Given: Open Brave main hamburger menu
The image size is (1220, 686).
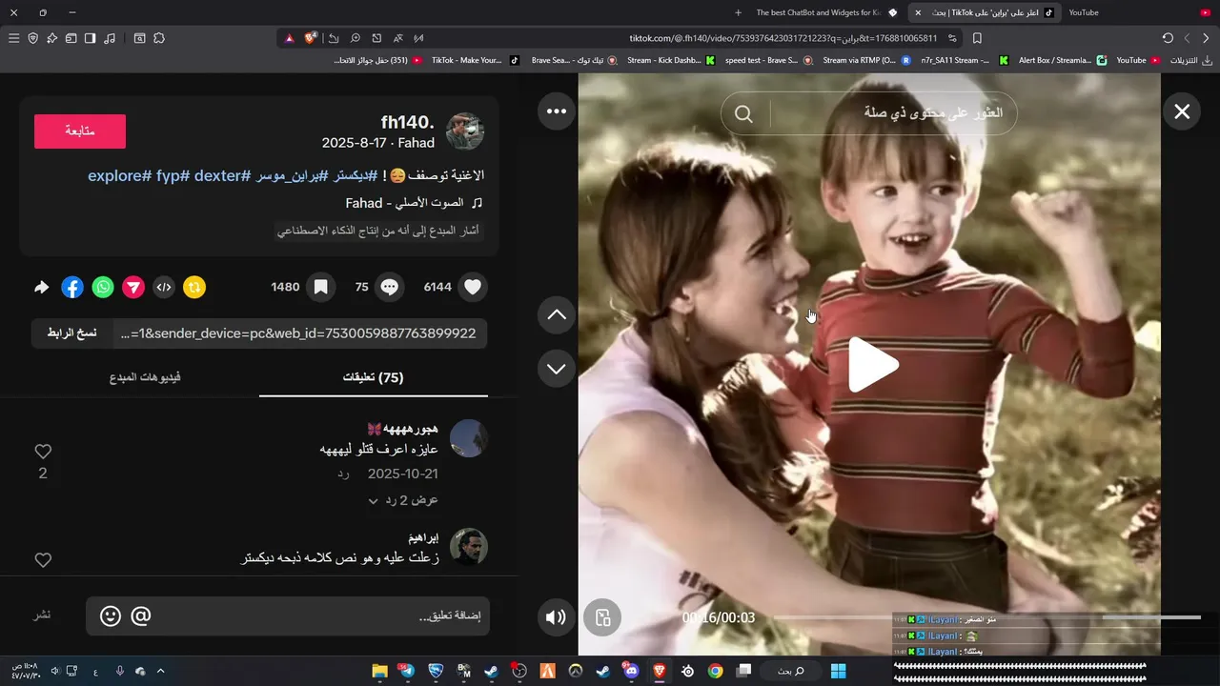Looking at the screenshot, I should [x=13, y=38].
